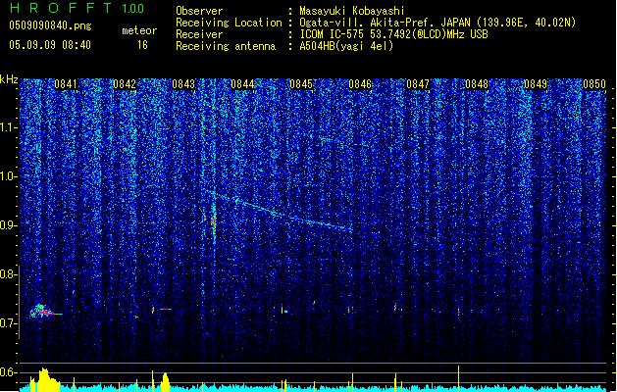The height and width of the screenshot is (392, 617).
Task: Click the 0849 time marker
Action: (536, 84)
